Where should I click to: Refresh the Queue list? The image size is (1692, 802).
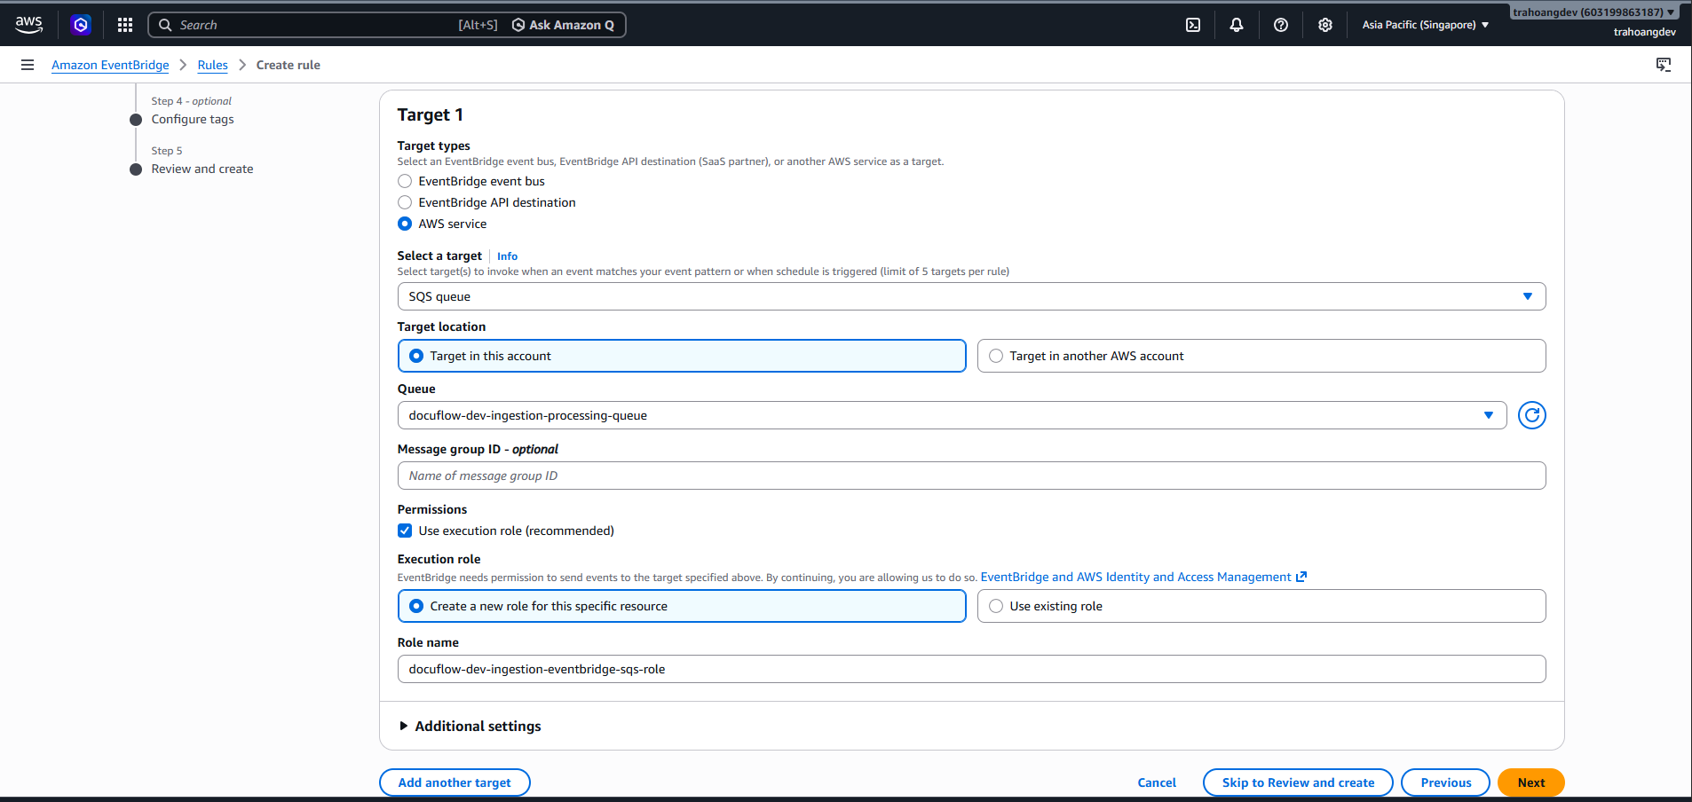click(1532, 415)
